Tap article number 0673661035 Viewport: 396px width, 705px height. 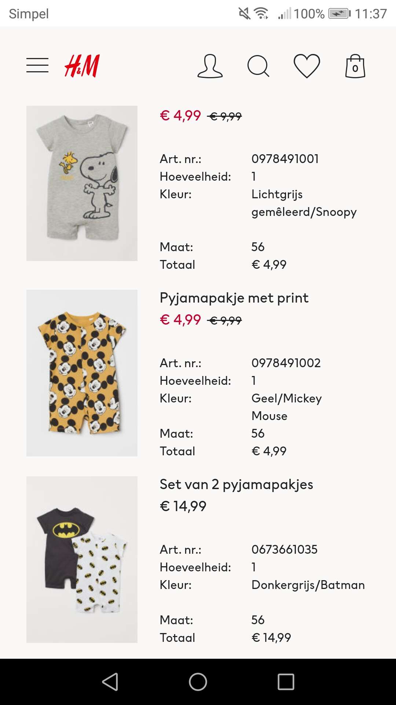point(284,550)
